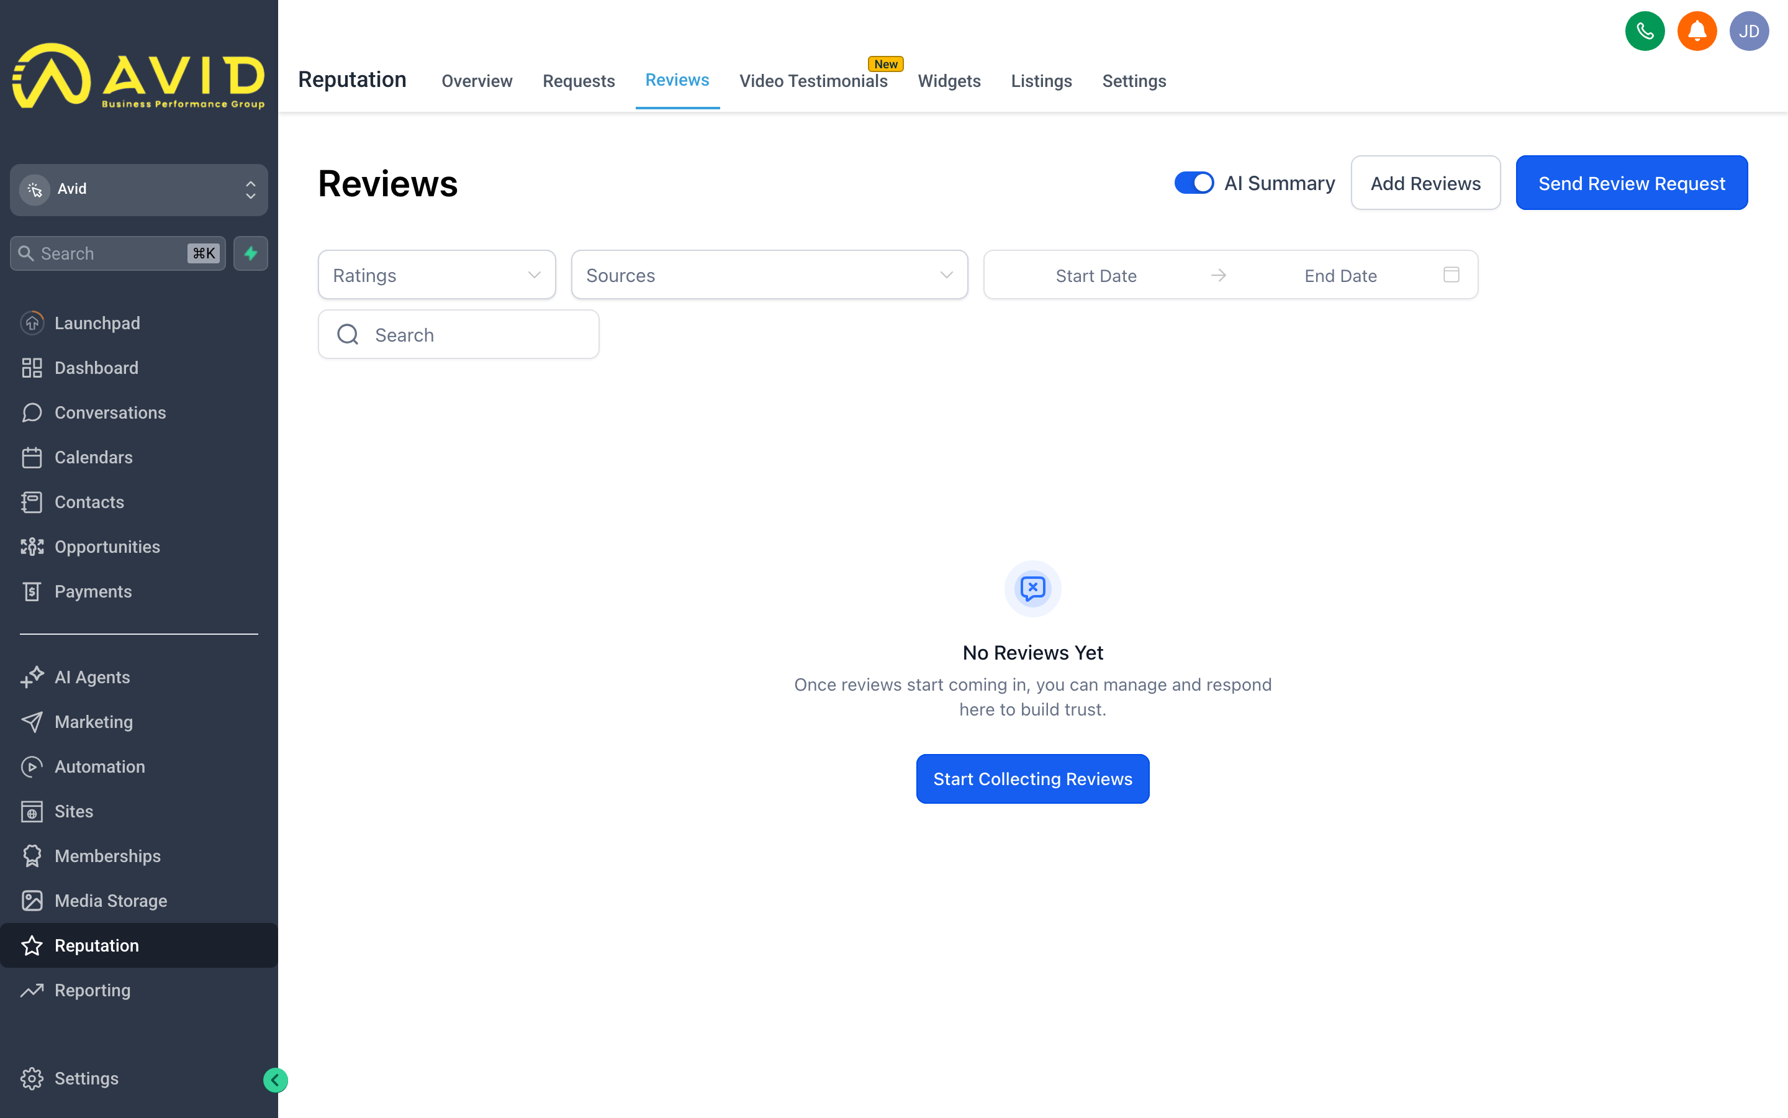Click the calendar icon in date range
This screenshot has height=1118, width=1788.
(x=1451, y=275)
